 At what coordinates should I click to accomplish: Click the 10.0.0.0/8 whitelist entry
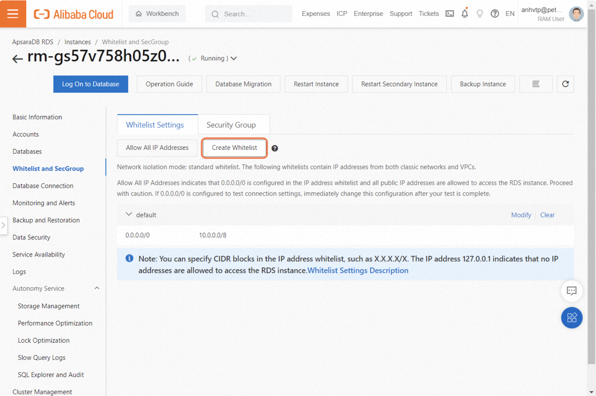coord(213,235)
